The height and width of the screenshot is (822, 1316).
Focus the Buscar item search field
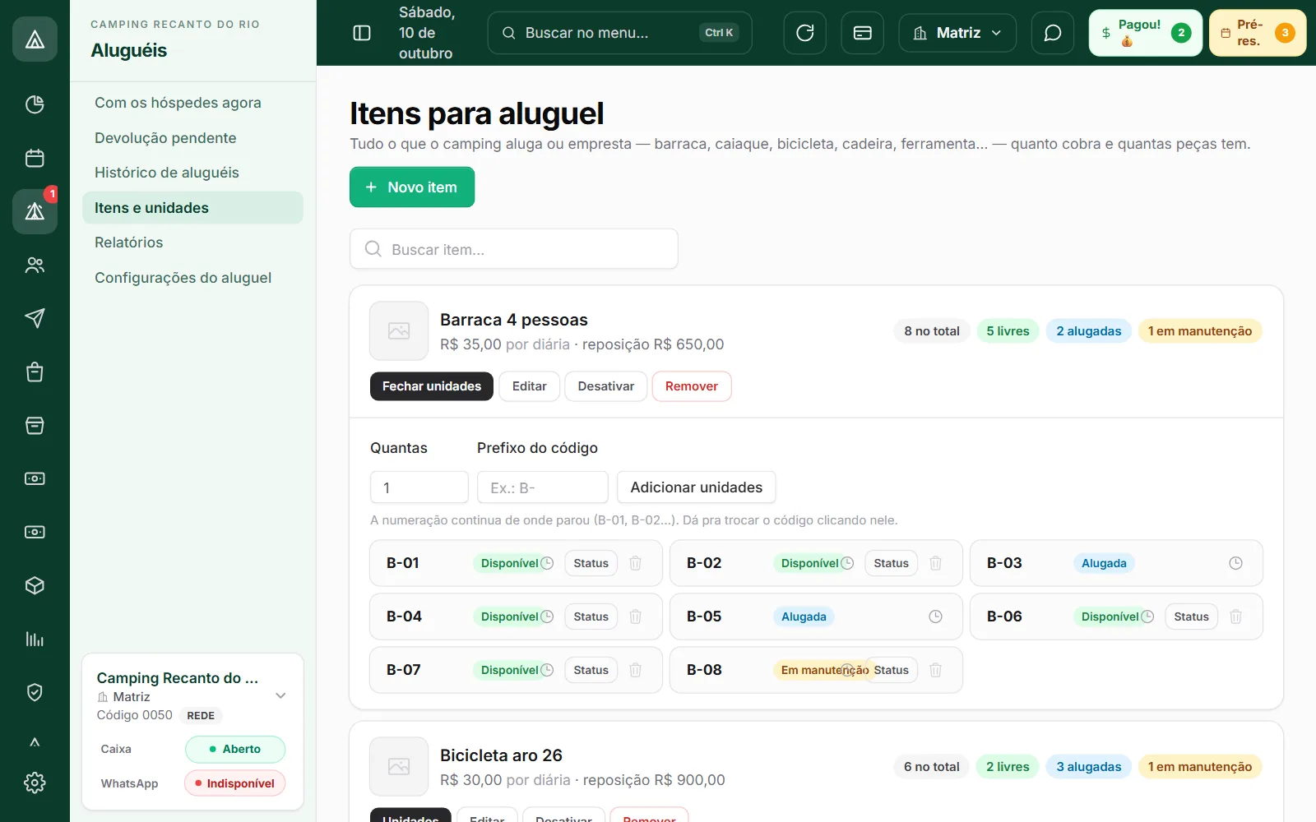pos(514,249)
